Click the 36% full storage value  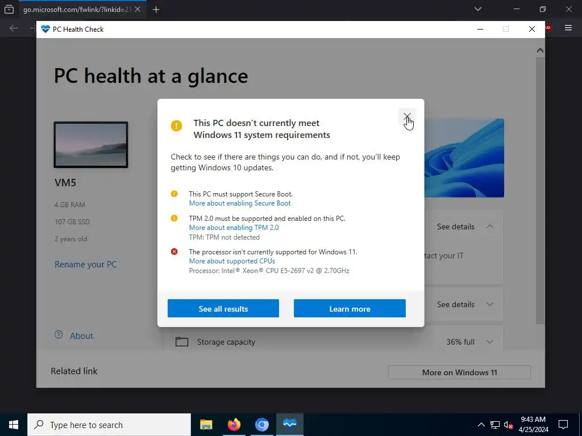coord(460,342)
